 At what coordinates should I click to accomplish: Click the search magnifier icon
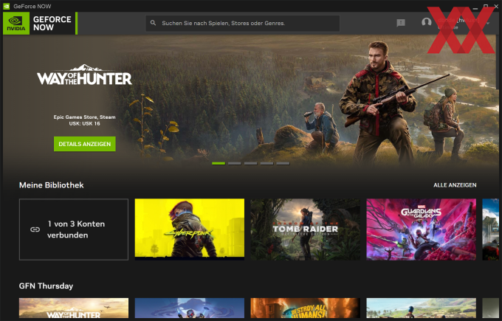[154, 23]
